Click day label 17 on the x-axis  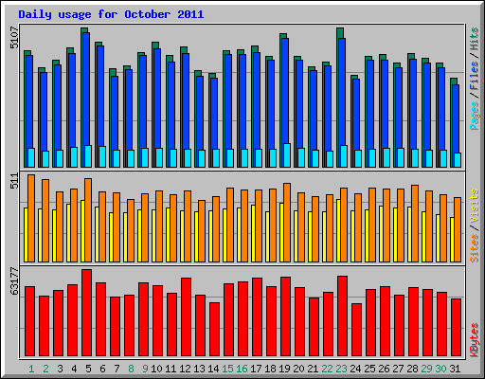tap(256, 369)
